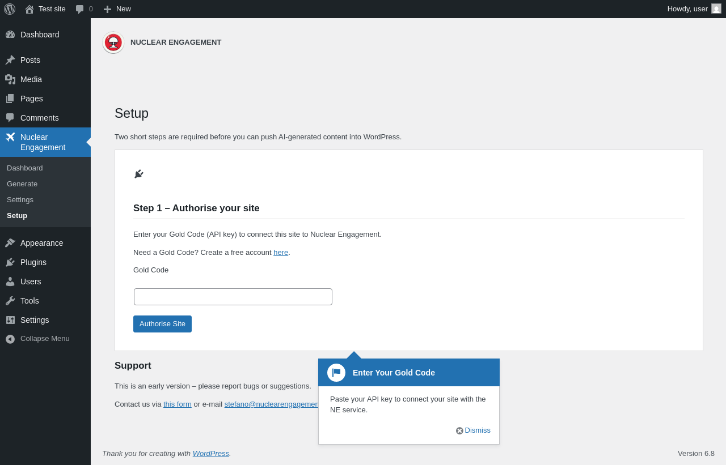Viewport: 726px width, 465px height.
Task: Click the Plugins plug icon in sidebar
Action: (x=10, y=262)
